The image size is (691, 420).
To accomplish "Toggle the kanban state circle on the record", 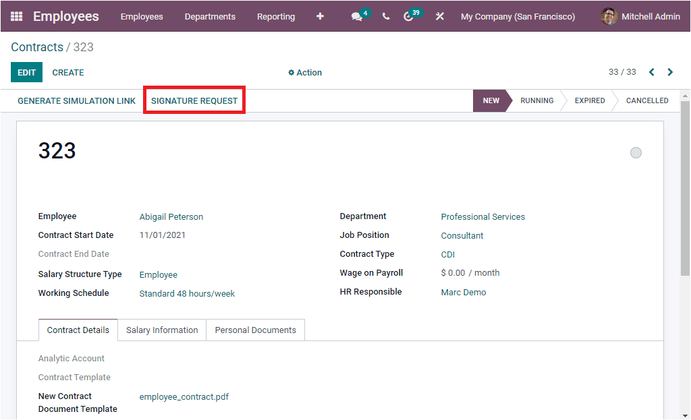I will click(636, 152).
